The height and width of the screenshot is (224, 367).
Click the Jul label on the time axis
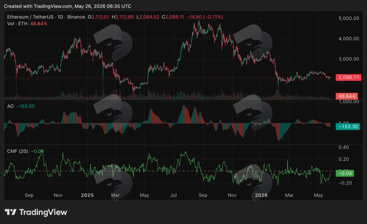[x=173, y=195]
